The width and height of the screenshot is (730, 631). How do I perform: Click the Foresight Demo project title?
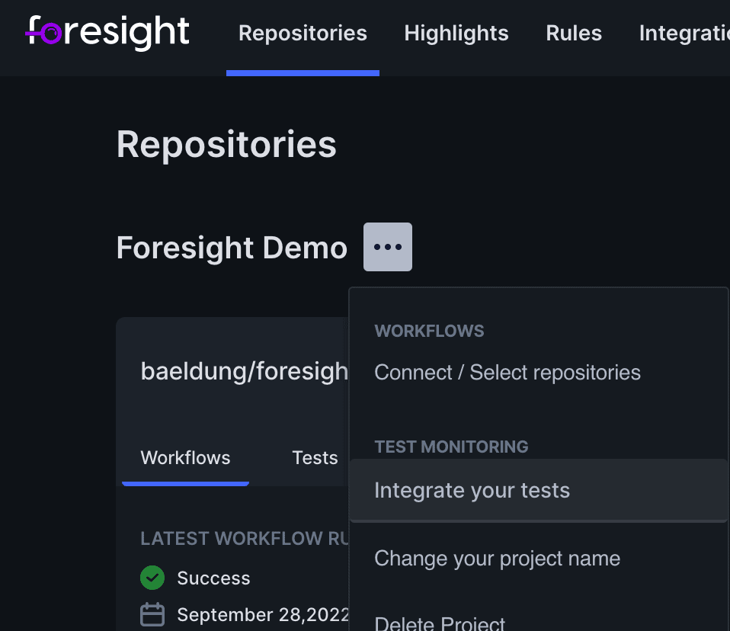point(232,248)
